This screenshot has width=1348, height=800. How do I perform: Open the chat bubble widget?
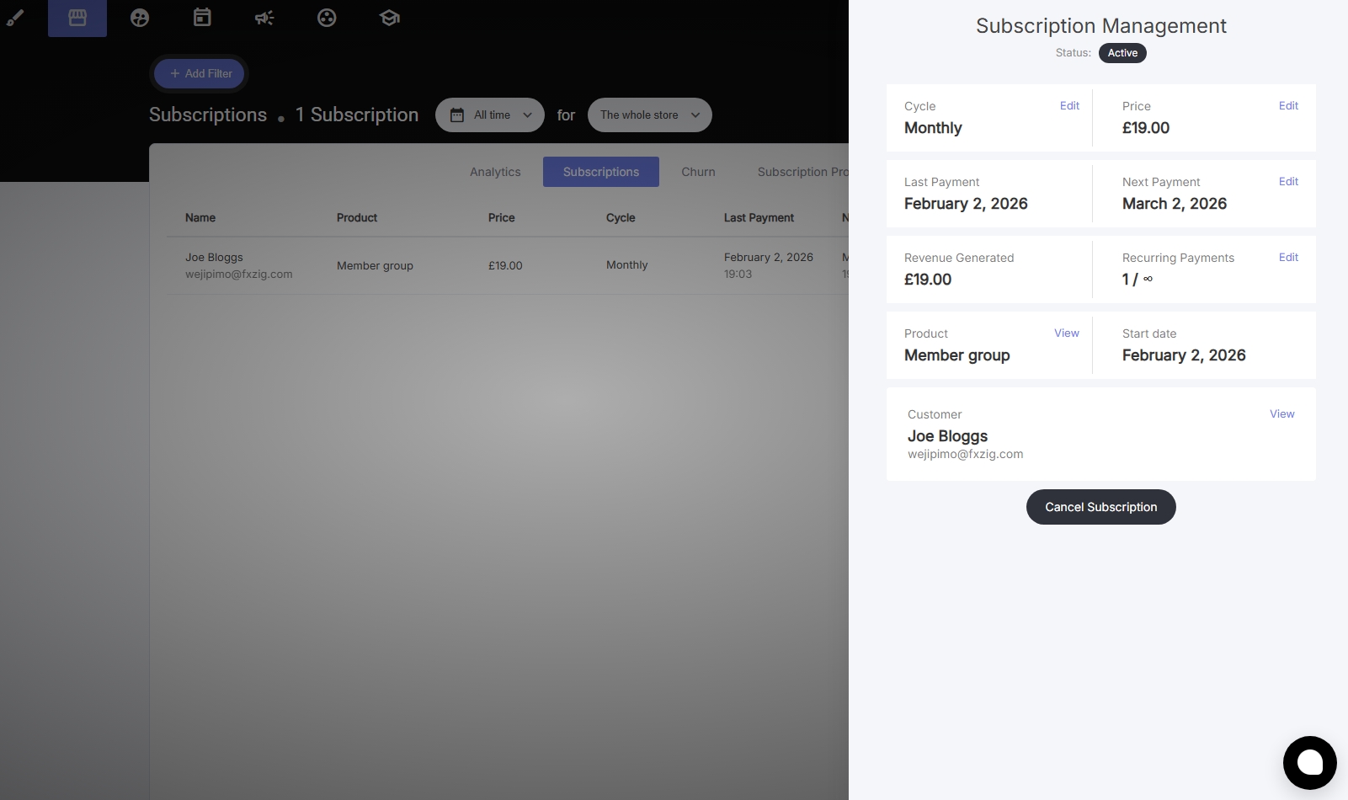pos(1309,763)
